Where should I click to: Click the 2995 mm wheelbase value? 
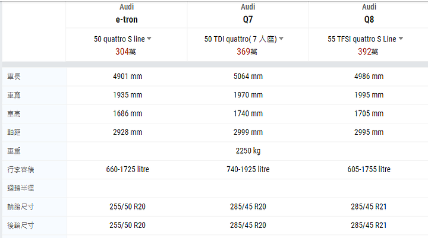tap(369, 132)
